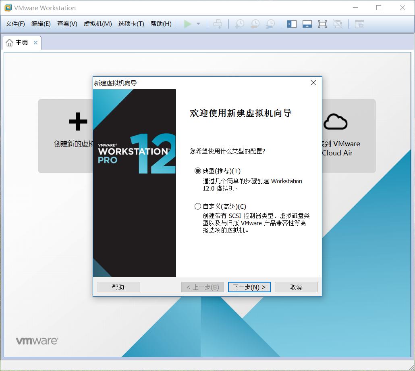Image resolution: width=415 pixels, height=371 pixels.
Task: Click the take snapshot icon
Action: click(239, 24)
